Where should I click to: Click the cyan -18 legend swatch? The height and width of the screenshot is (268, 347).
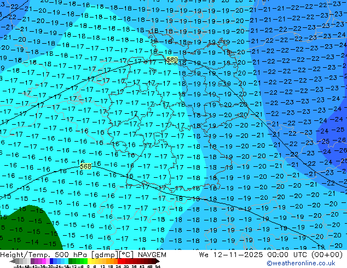66,261
